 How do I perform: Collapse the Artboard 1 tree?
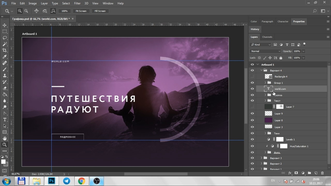pyautogui.click(x=258, y=65)
